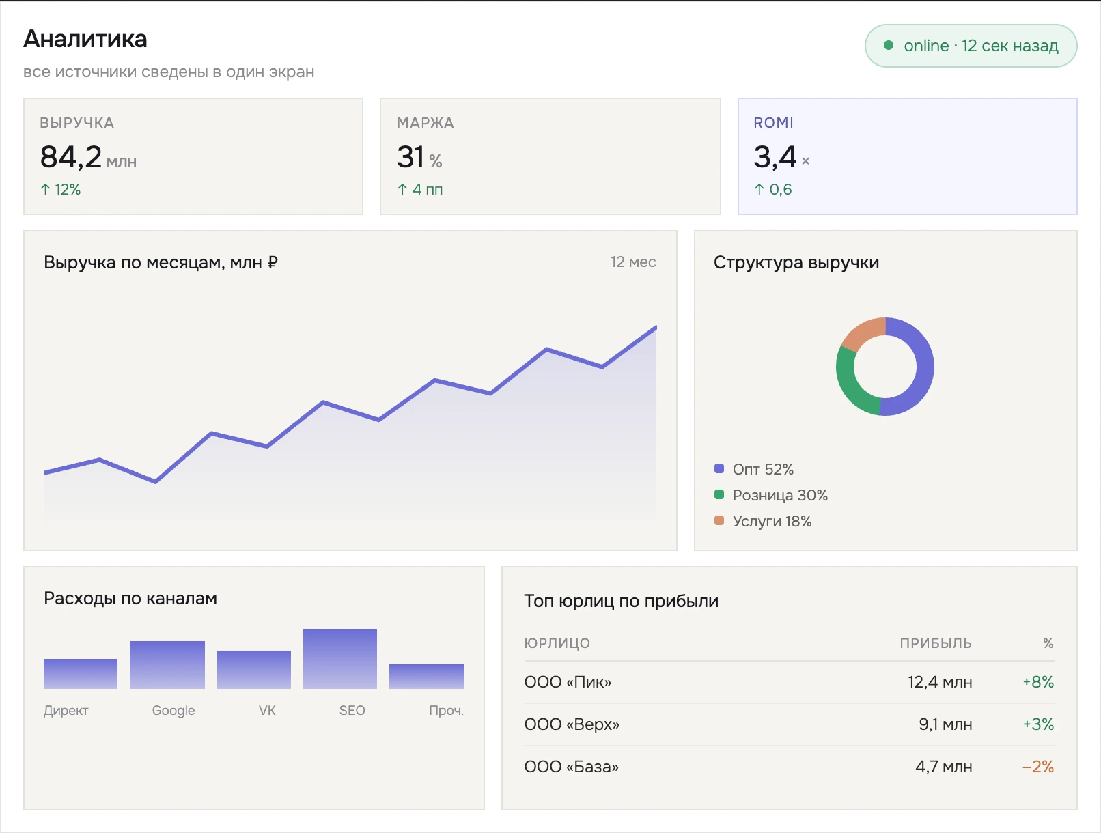Sort by the Прибыль column header
1101x833 pixels.
[935, 643]
